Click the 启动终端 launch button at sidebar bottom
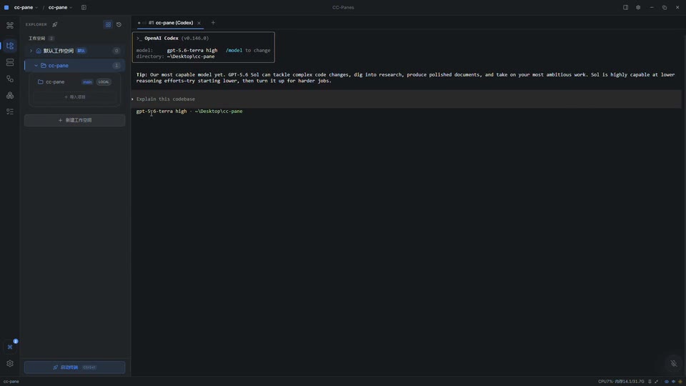 pos(75,367)
